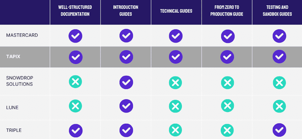The height and width of the screenshot is (139, 302).
Task: Click Mastercard's Testing and Sandbox checkmark
Action: click(x=279, y=36)
